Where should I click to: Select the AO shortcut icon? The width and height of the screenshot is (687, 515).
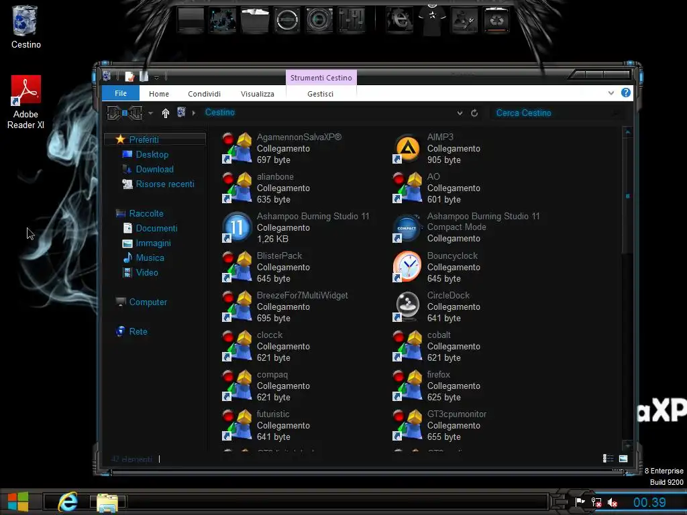pyautogui.click(x=407, y=188)
